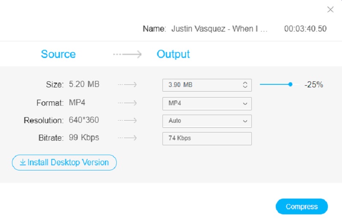This screenshot has height=222, width=342.
Task: Select the Source heading
Action: coord(58,55)
